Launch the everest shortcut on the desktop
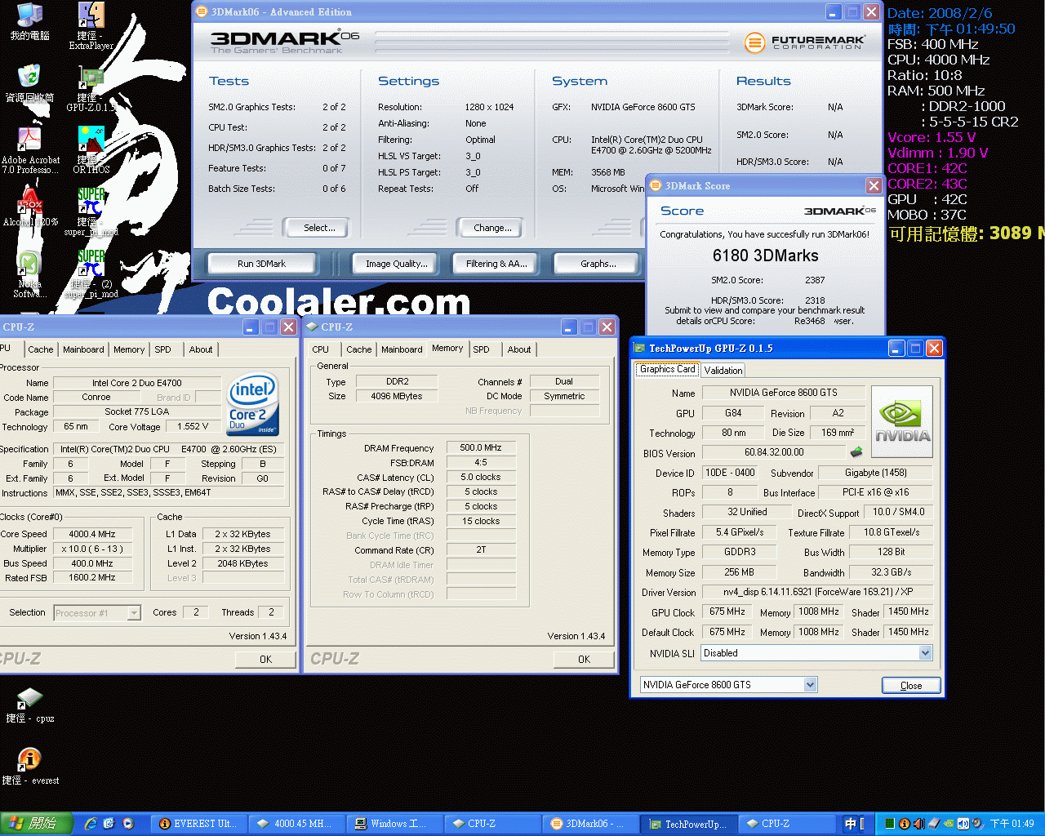 pyautogui.click(x=29, y=760)
